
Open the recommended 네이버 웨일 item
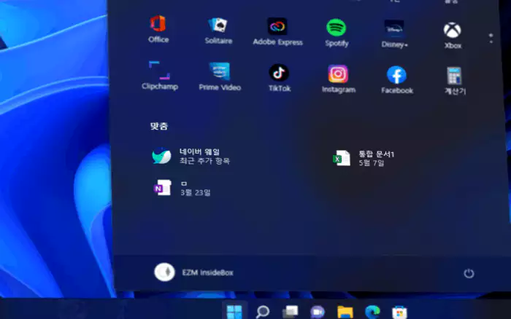(x=191, y=156)
